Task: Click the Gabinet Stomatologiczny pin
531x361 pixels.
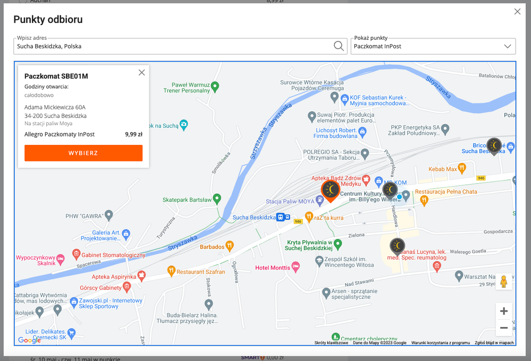Action: point(76,254)
